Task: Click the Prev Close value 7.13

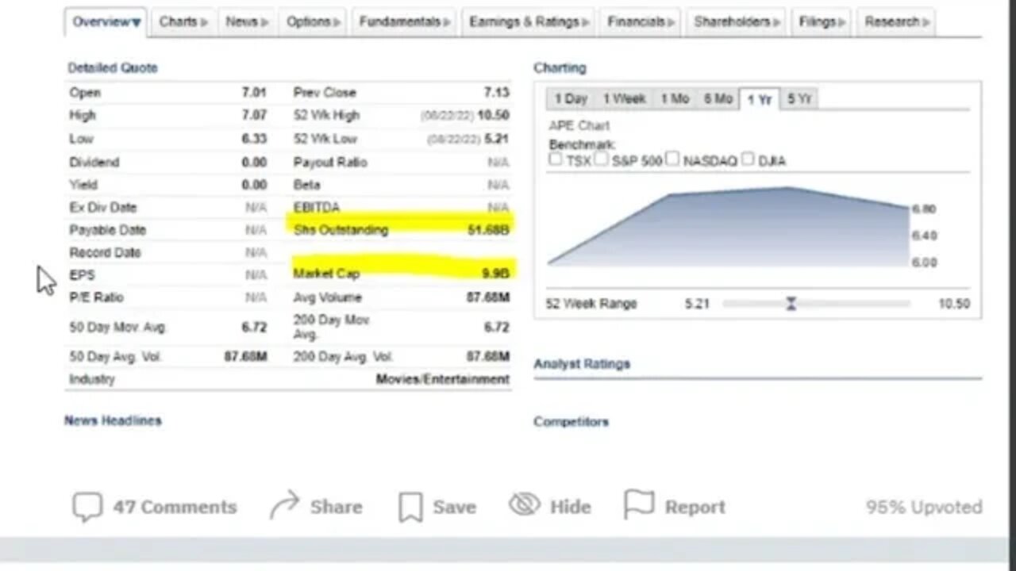Action: pyautogui.click(x=497, y=92)
